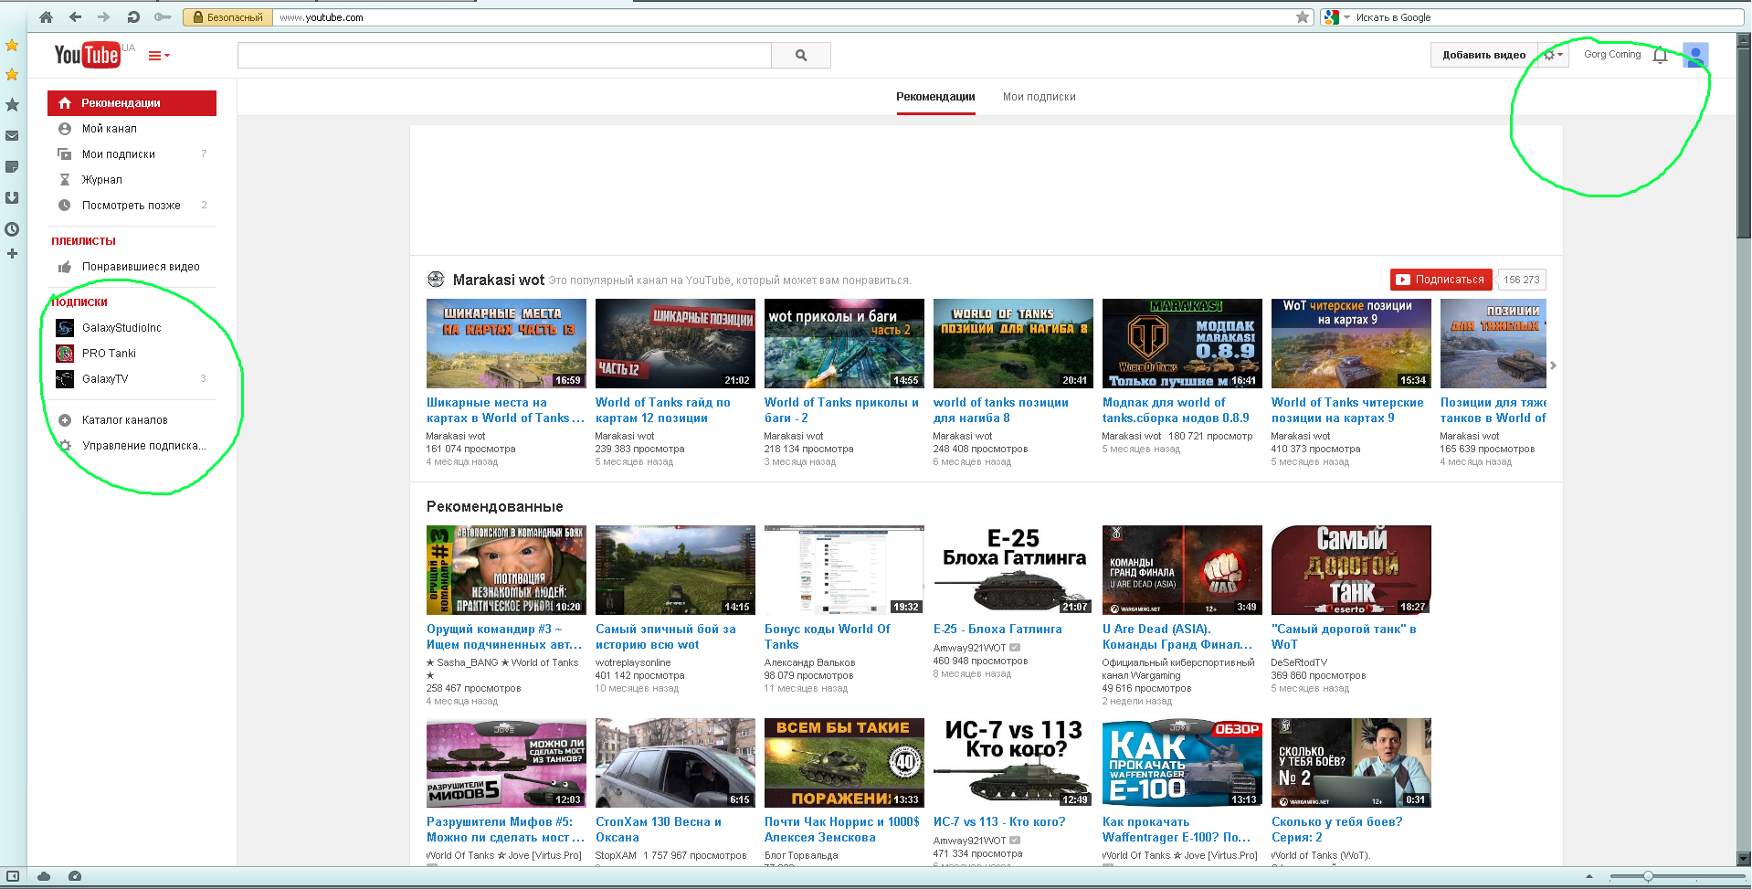This screenshot has height=889, width=1752.
Task: Open the user avatar account menu
Action: point(1695,55)
